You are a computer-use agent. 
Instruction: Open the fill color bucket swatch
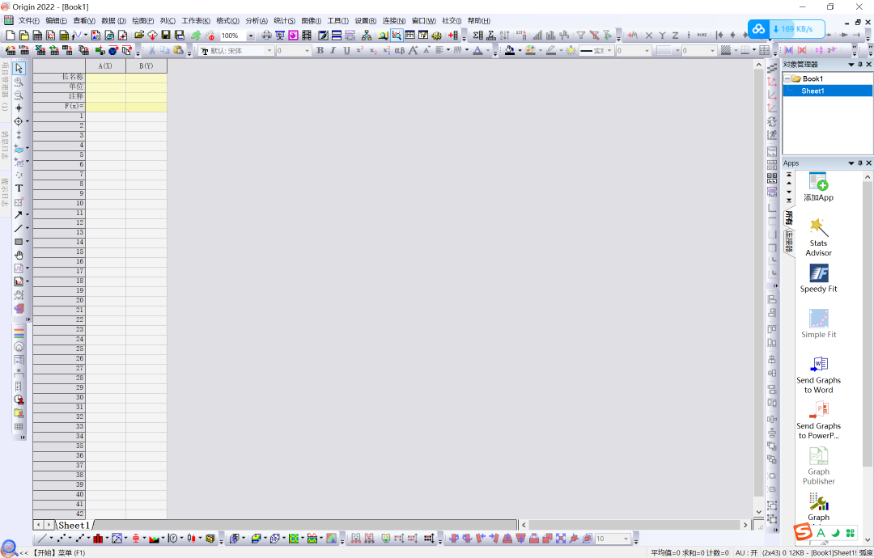point(510,50)
